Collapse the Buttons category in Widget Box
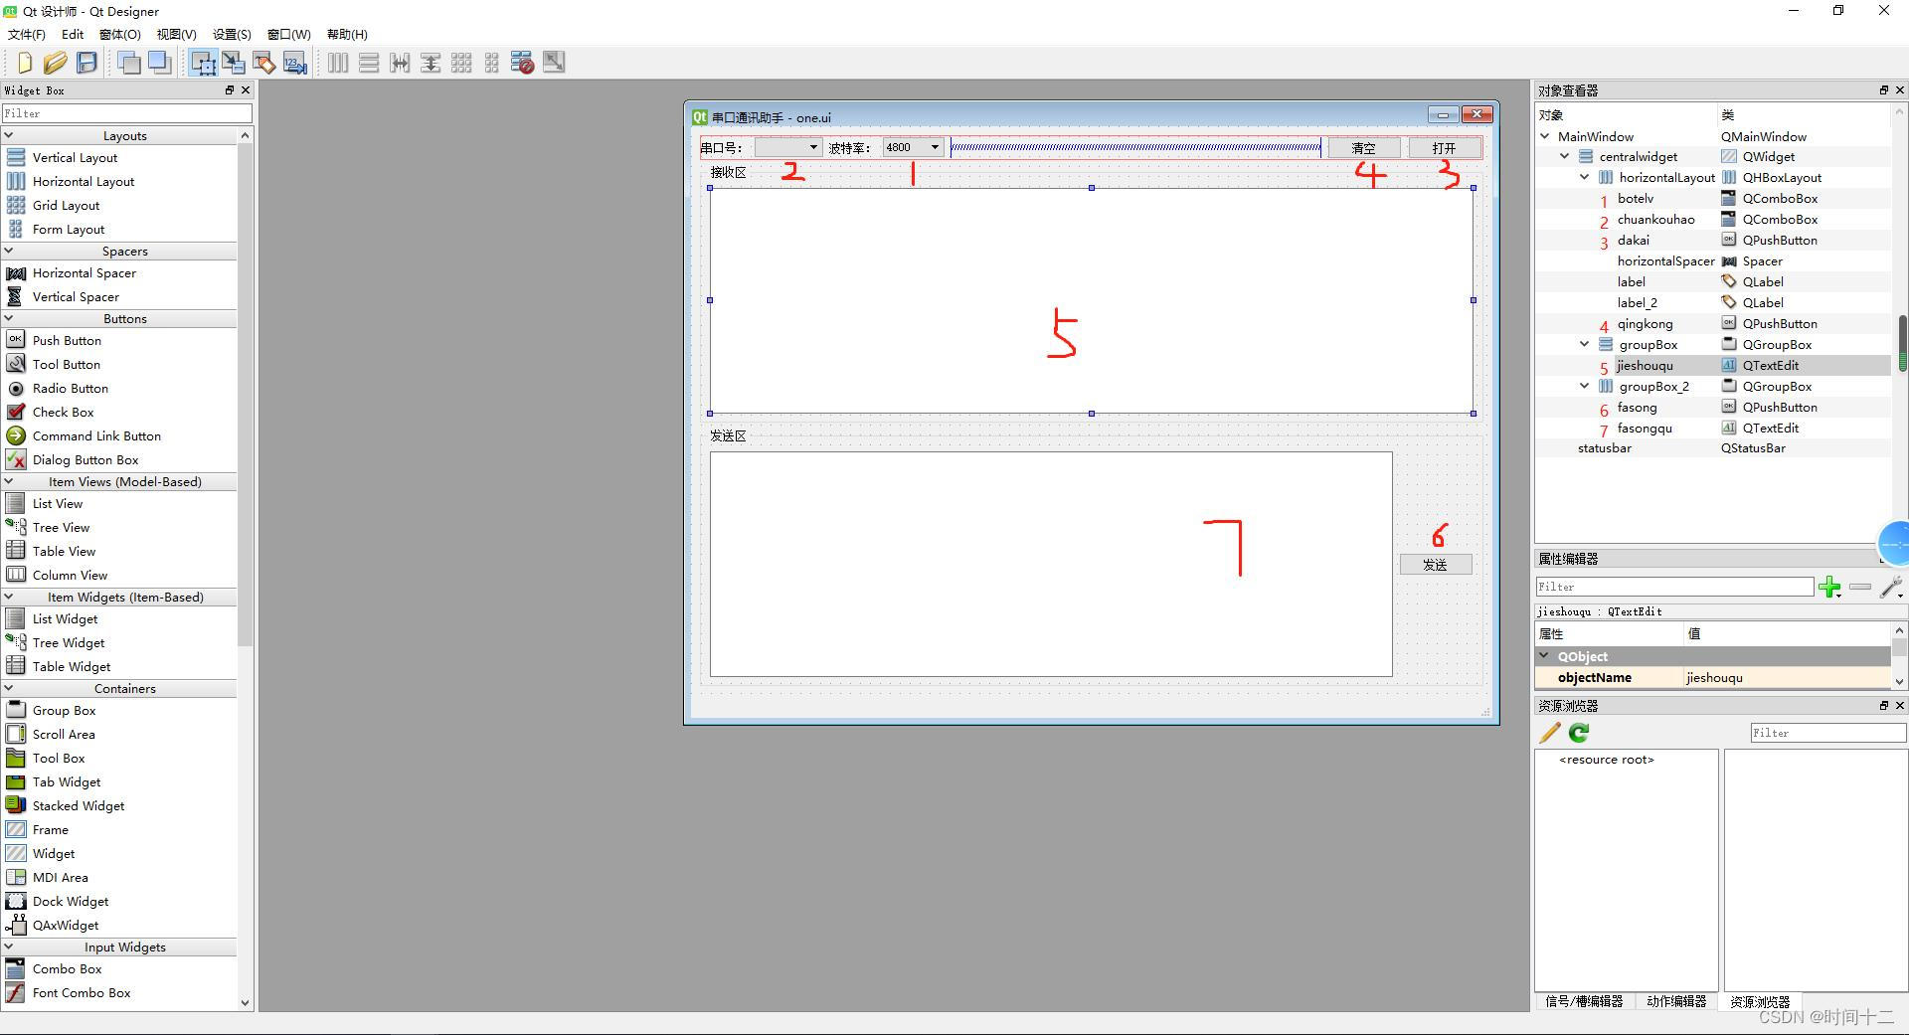1909x1035 pixels. tap(9, 318)
